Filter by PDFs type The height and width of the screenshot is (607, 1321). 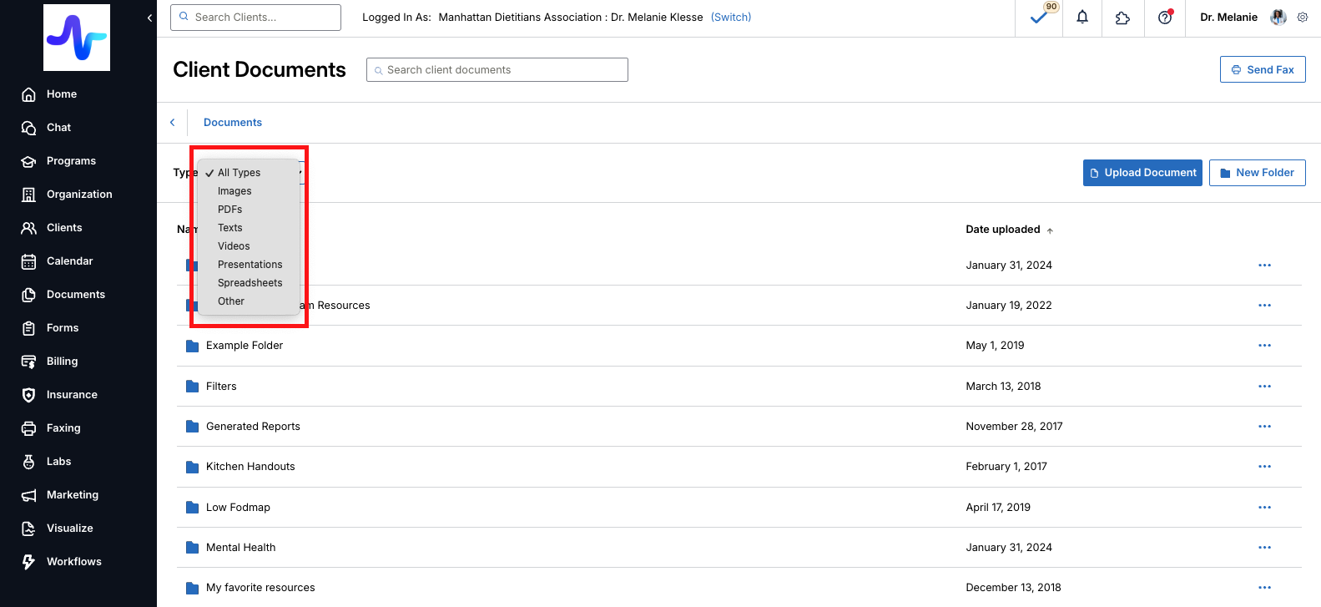pos(249,210)
